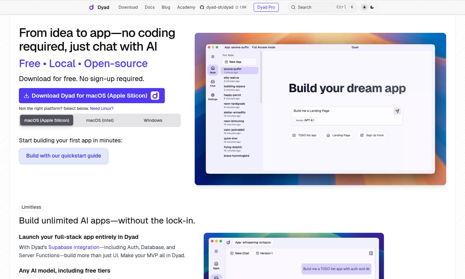The width and height of the screenshot is (465, 279).
Task: Click Download Dyad for macOS (Apple Silicon)
Action: [x=92, y=96]
